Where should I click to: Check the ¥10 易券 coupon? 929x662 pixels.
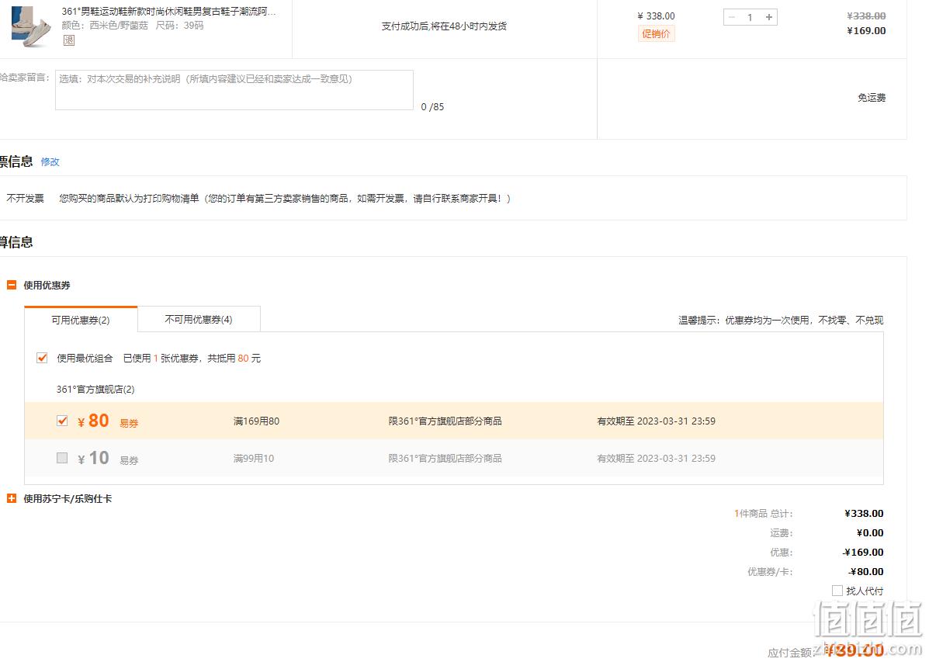61,458
